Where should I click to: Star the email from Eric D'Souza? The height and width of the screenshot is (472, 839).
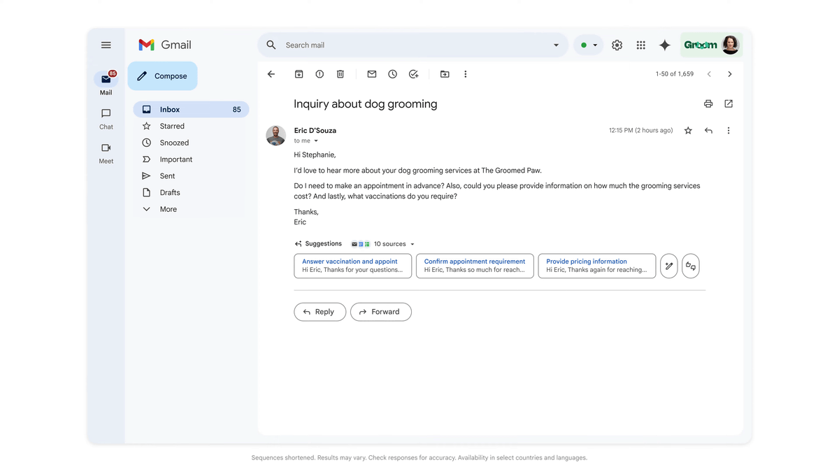pyautogui.click(x=688, y=131)
